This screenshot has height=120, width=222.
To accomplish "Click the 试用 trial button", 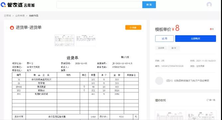I will point(165,39).
